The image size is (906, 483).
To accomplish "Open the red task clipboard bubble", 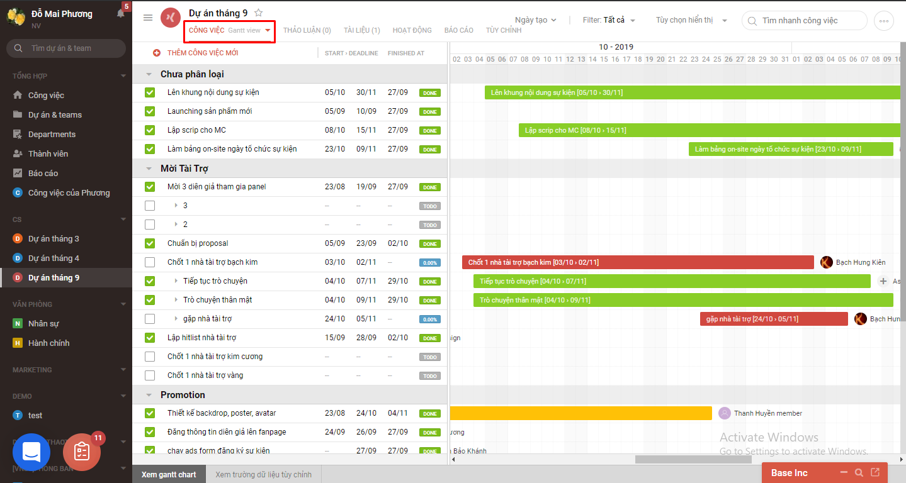I will coord(82,452).
